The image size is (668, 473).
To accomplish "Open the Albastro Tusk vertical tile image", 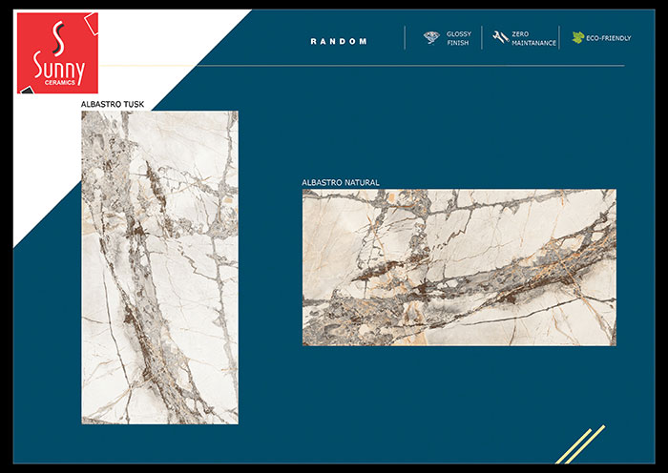I will click(x=159, y=267).
